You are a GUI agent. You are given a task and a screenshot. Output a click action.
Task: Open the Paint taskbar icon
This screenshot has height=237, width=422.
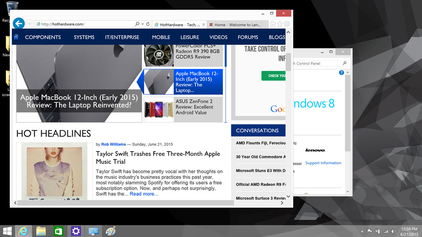tap(111, 231)
